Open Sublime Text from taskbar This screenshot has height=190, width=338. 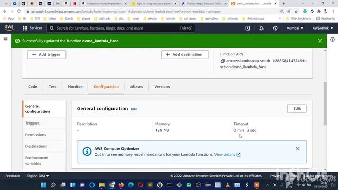pos(150,185)
